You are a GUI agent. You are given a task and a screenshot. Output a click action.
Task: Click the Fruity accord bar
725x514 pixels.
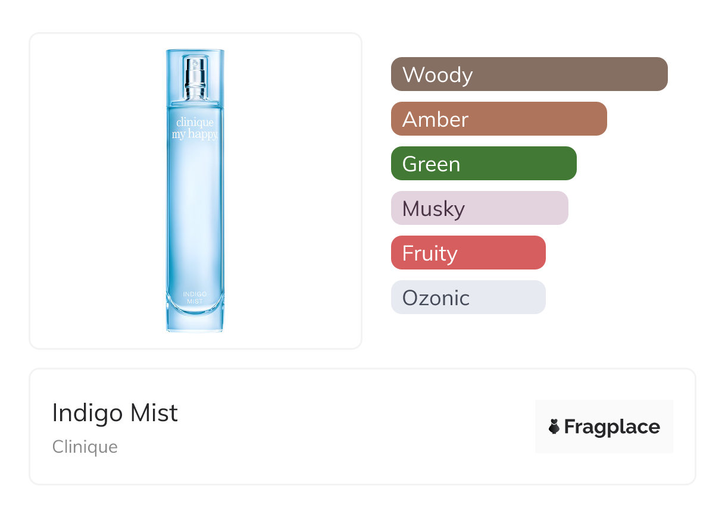[x=468, y=253]
